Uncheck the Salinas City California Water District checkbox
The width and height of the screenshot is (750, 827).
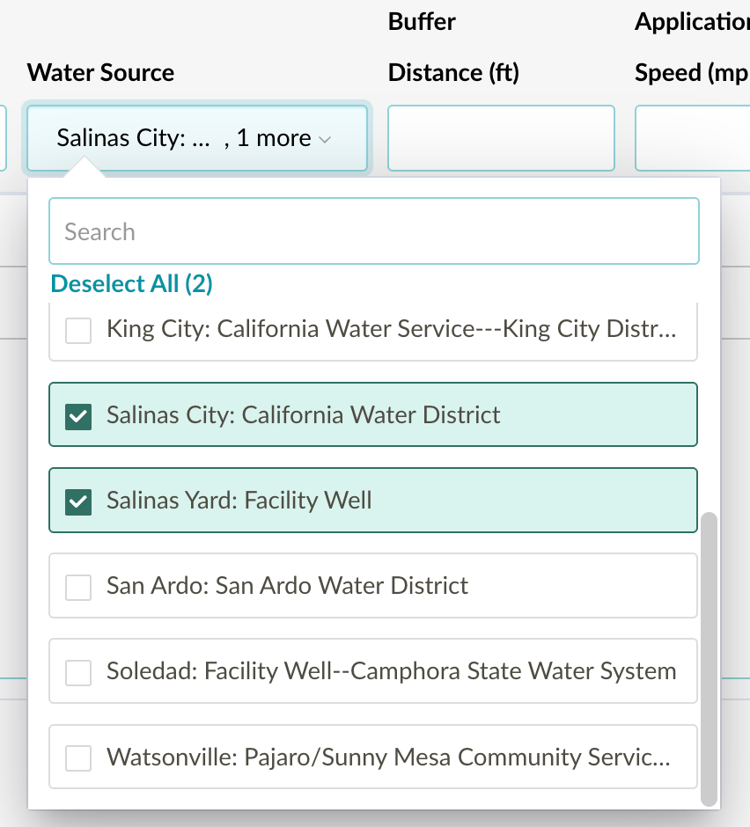[79, 415]
